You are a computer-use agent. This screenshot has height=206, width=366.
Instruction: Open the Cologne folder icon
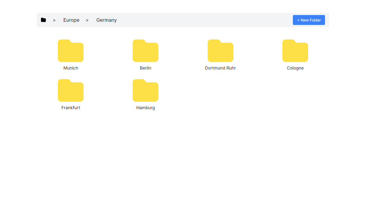point(295,51)
